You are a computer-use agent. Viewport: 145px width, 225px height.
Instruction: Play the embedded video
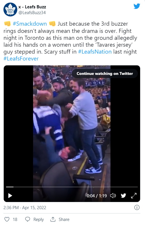(10, 196)
